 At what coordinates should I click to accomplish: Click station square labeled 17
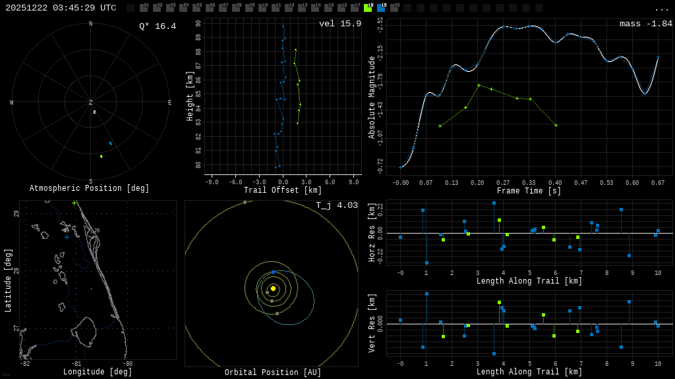click(355, 8)
